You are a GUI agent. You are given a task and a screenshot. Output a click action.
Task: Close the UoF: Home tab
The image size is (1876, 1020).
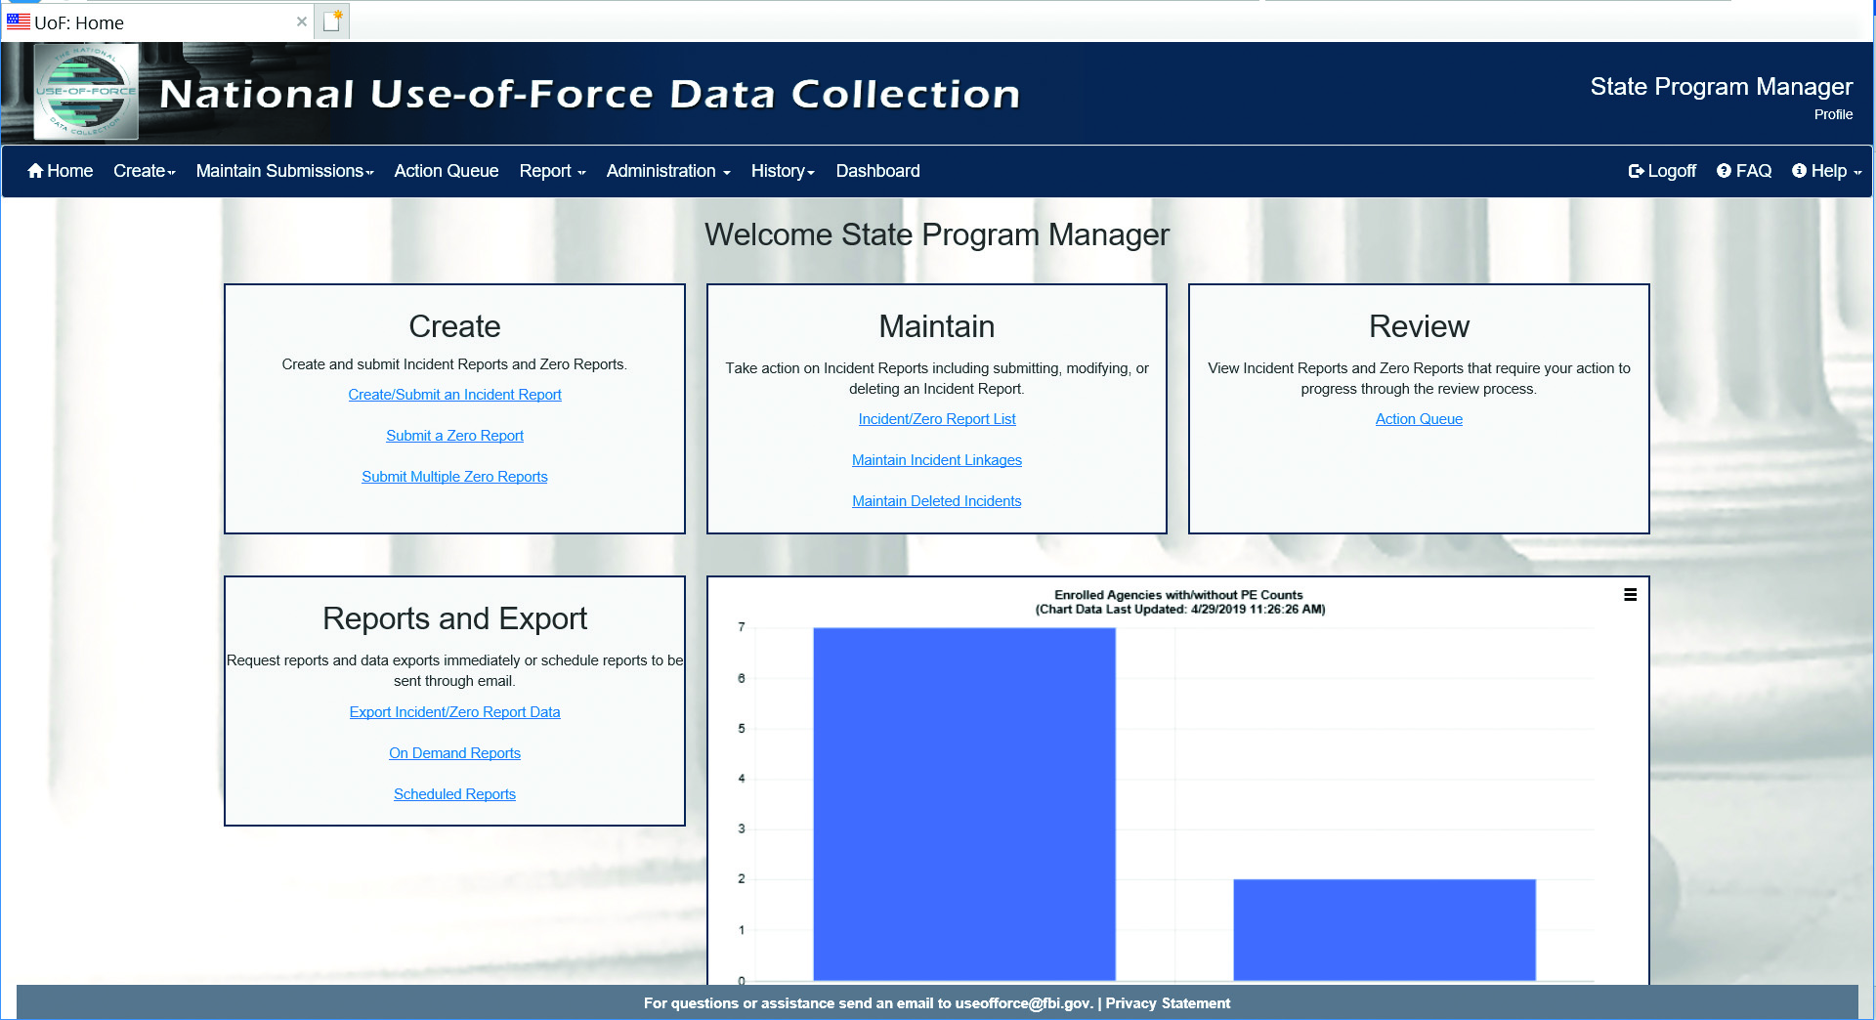[302, 21]
